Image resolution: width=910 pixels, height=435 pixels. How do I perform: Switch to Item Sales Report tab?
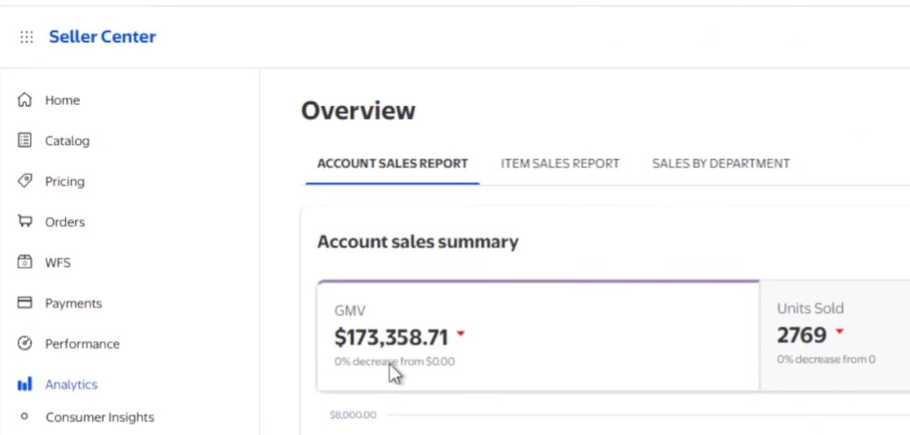pyautogui.click(x=560, y=164)
